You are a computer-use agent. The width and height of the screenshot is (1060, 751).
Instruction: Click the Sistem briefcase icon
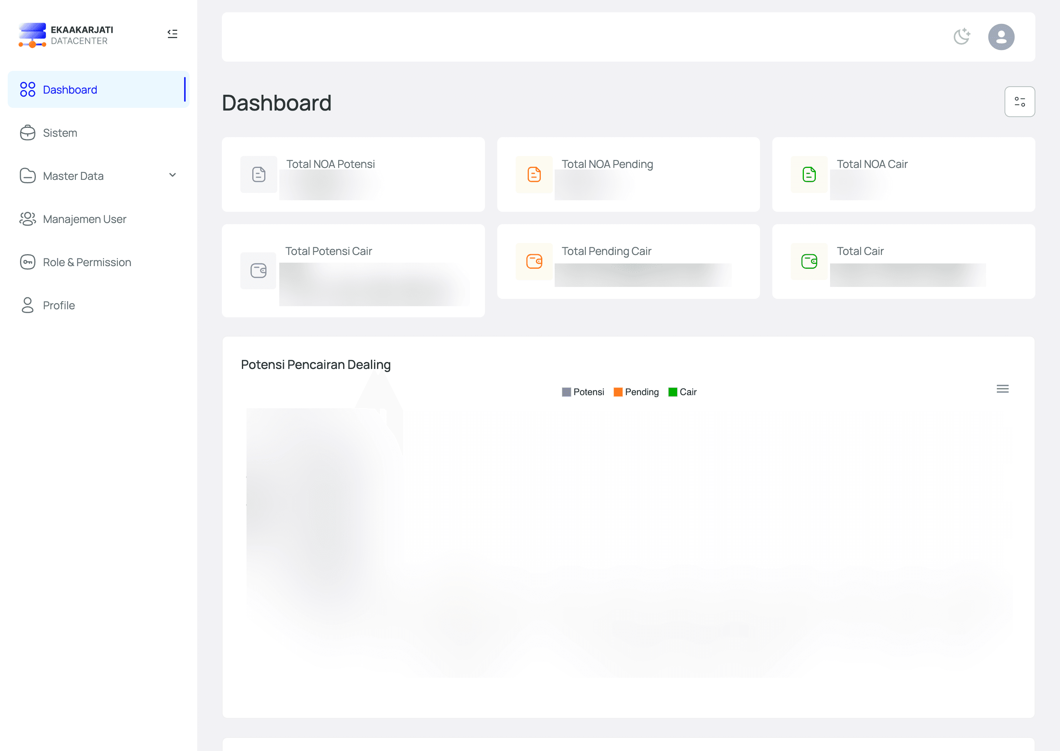28,133
